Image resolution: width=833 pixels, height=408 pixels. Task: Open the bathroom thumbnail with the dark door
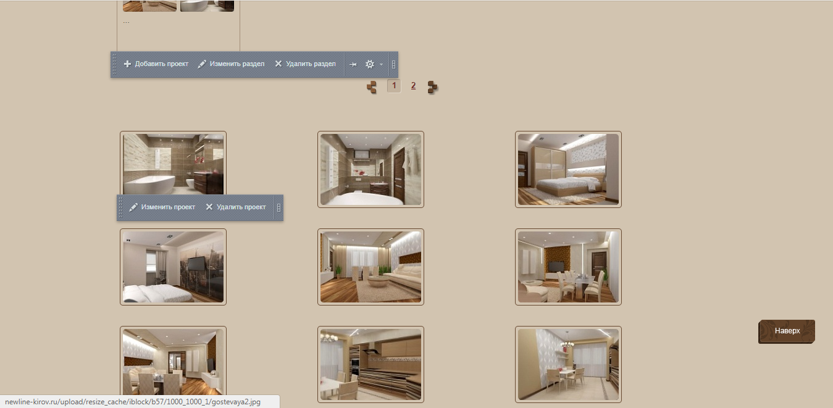(370, 170)
